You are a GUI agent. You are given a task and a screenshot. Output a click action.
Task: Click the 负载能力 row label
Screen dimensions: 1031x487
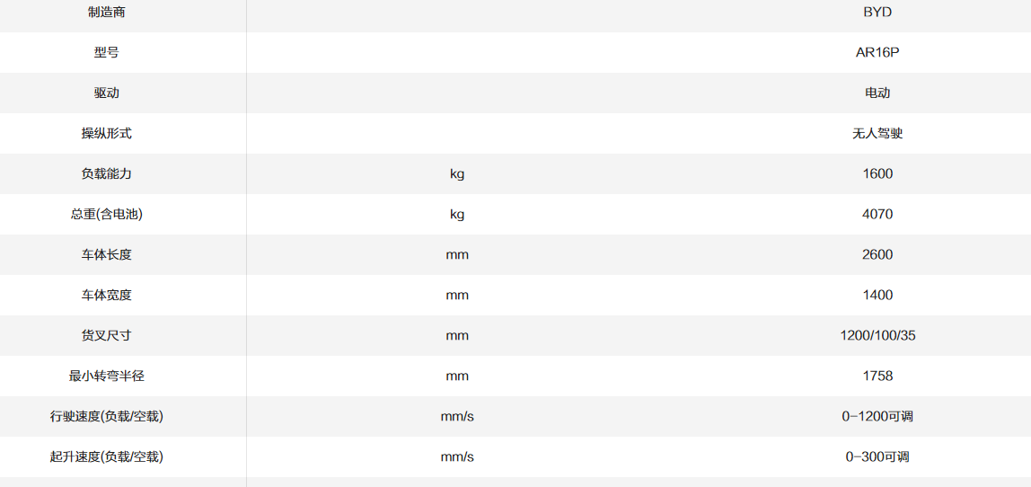[x=107, y=173]
